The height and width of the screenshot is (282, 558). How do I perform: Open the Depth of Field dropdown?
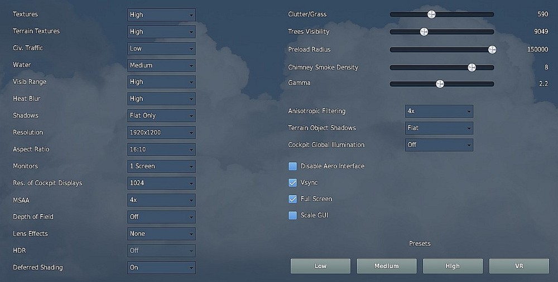[x=161, y=217]
